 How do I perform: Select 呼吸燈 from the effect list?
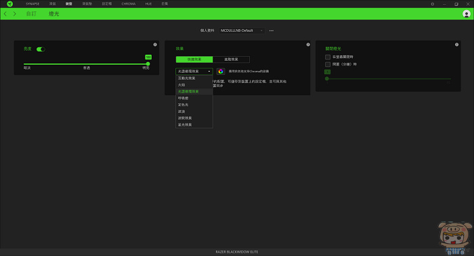click(x=194, y=99)
